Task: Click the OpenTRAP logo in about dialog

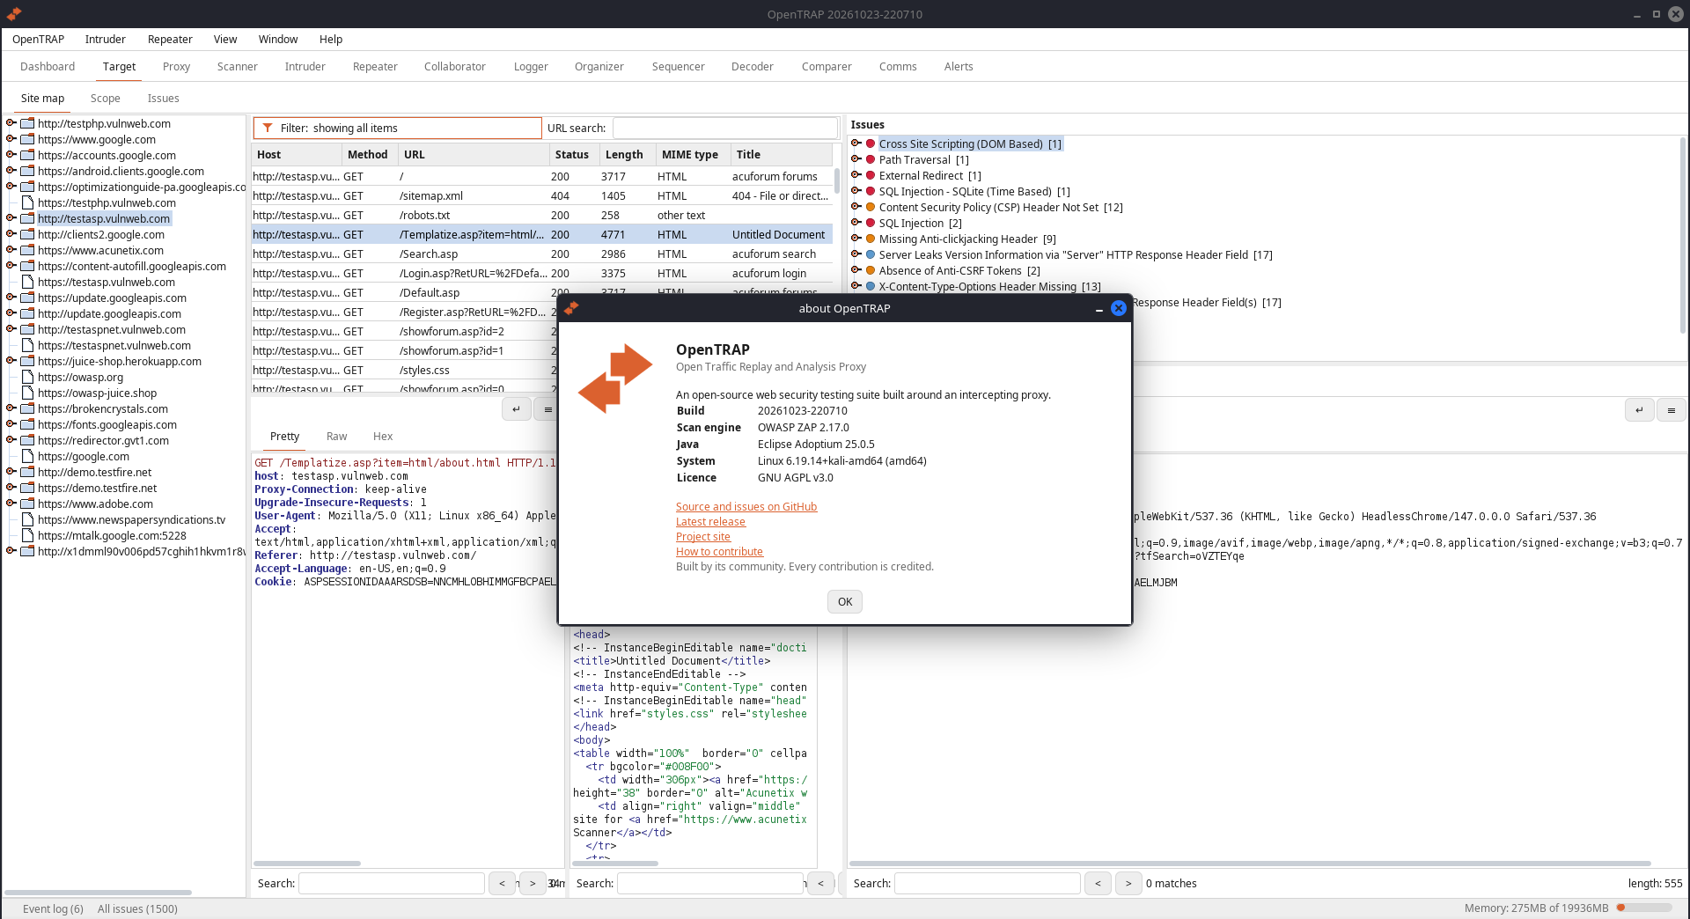Action: click(x=615, y=379)
